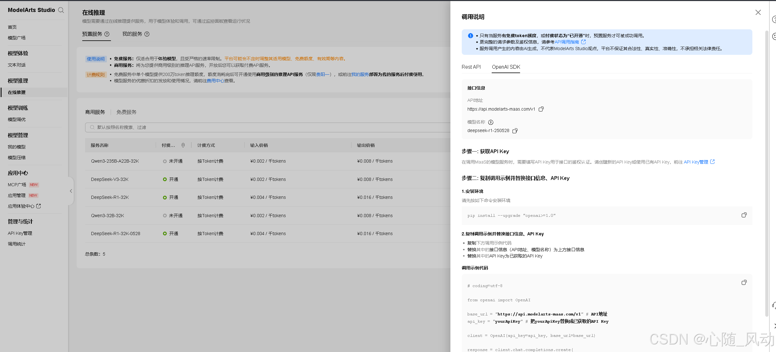Collapse the left sidebar with arrow handle
The height and width of the screenshot is (352, 776).
[71, 191]
